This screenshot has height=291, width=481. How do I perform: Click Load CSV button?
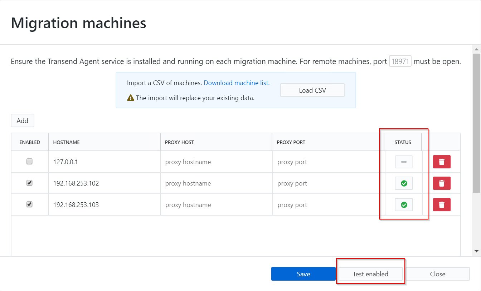pyautogui.click(x=312, y=90)
